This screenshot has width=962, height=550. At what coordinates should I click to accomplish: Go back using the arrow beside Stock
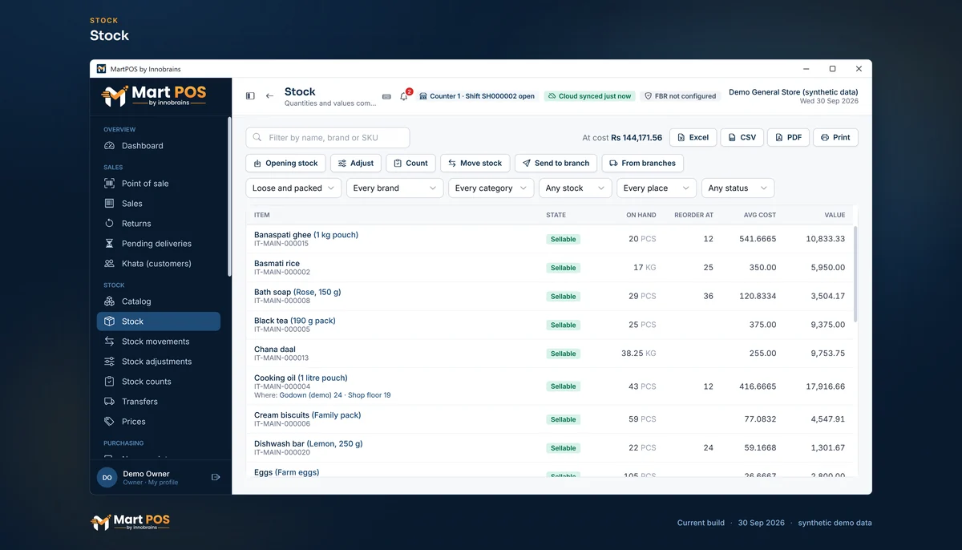pos(269,96)
